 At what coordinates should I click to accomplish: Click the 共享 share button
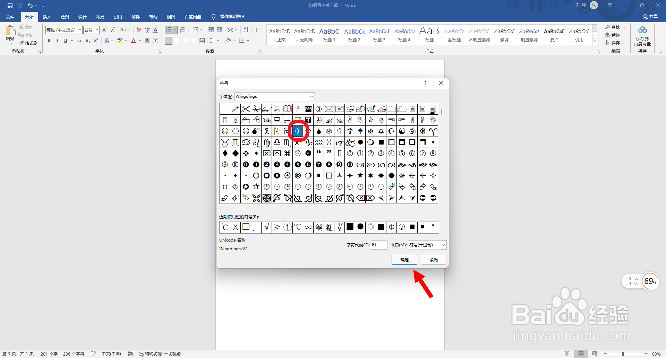click(650, 17)
